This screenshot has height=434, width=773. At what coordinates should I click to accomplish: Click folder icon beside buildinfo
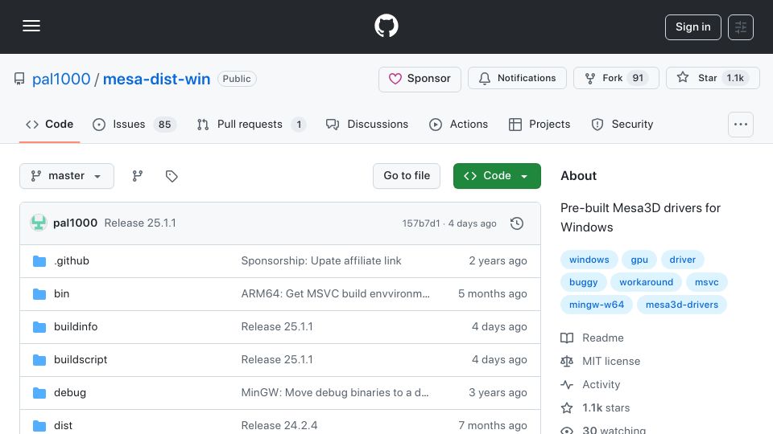click(39, 327)
